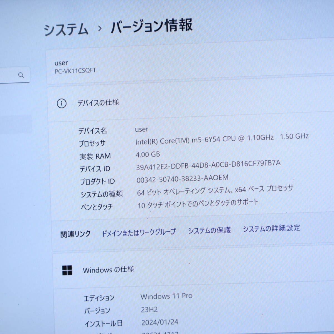Click the プロダクト ID value 00342-50740-38233-AAOEM
334x334 pixels.
tap(182, 178)
